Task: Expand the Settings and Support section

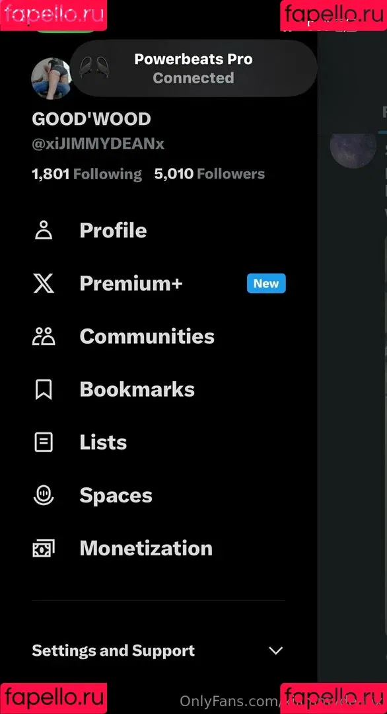Action: coord(158,651)
